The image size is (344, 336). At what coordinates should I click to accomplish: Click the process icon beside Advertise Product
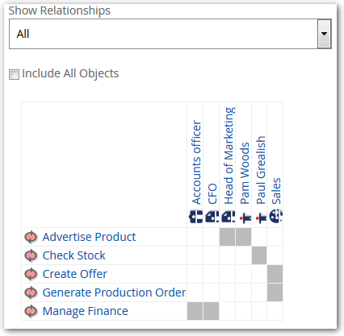31,237
